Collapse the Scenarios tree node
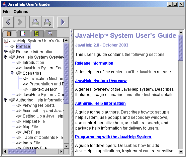 12,73
